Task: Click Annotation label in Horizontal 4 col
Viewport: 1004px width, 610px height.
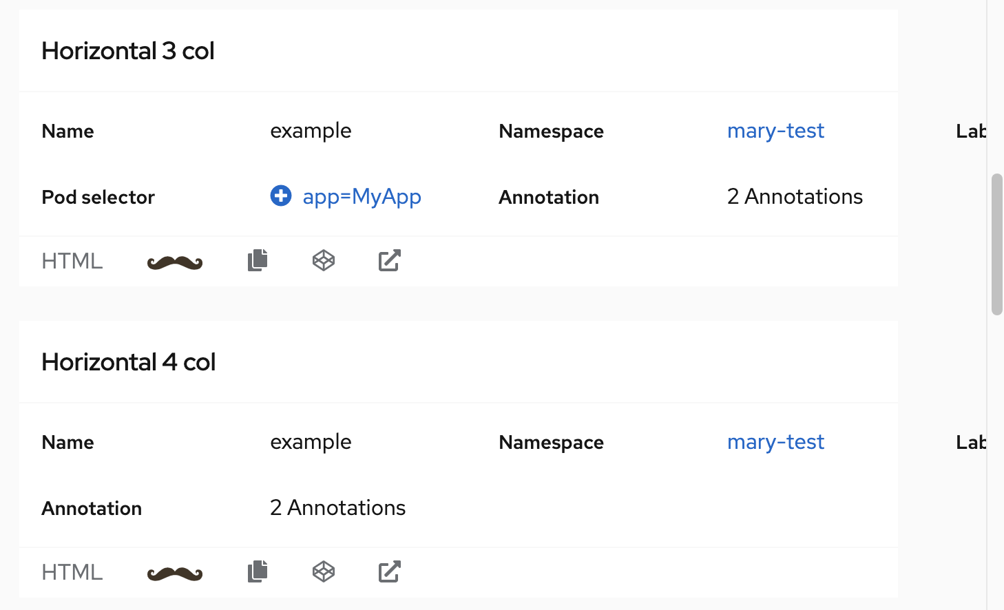Action: tap(92, 509)
